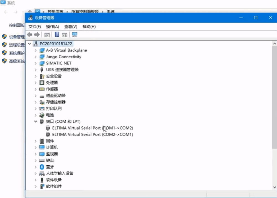Viewport: 277px width, 198px height.
Task: Select the Jungo Connectivity item
Action: [63, 57]
